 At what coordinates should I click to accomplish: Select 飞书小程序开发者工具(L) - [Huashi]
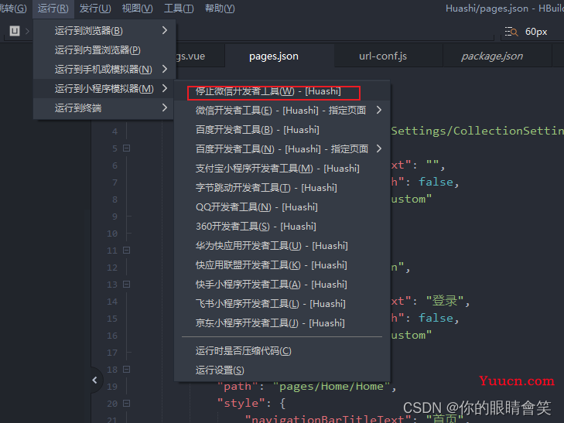click(282, 305)
